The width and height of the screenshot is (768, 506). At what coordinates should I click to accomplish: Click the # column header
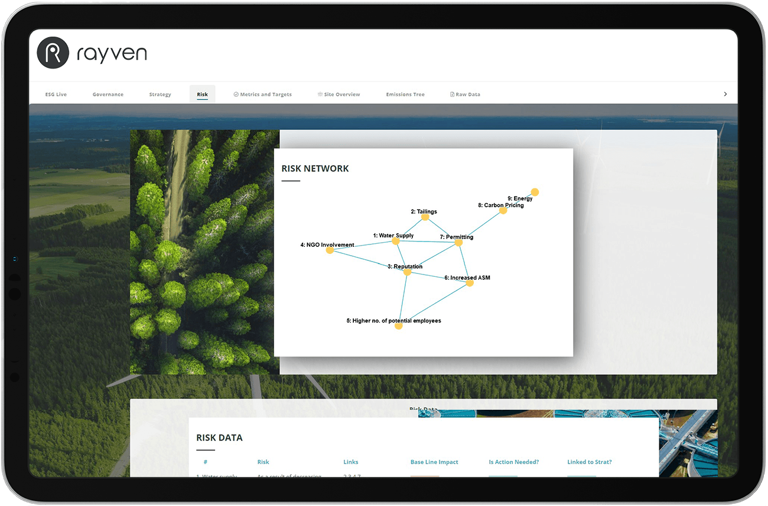coord(206,462)
